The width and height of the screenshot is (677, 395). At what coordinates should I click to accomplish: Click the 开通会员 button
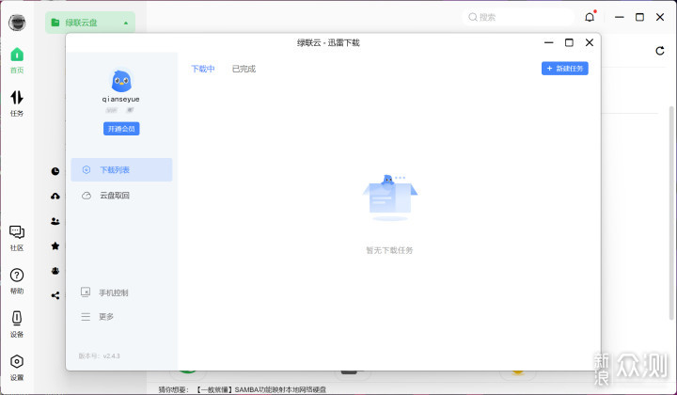[x=121, y=129]
